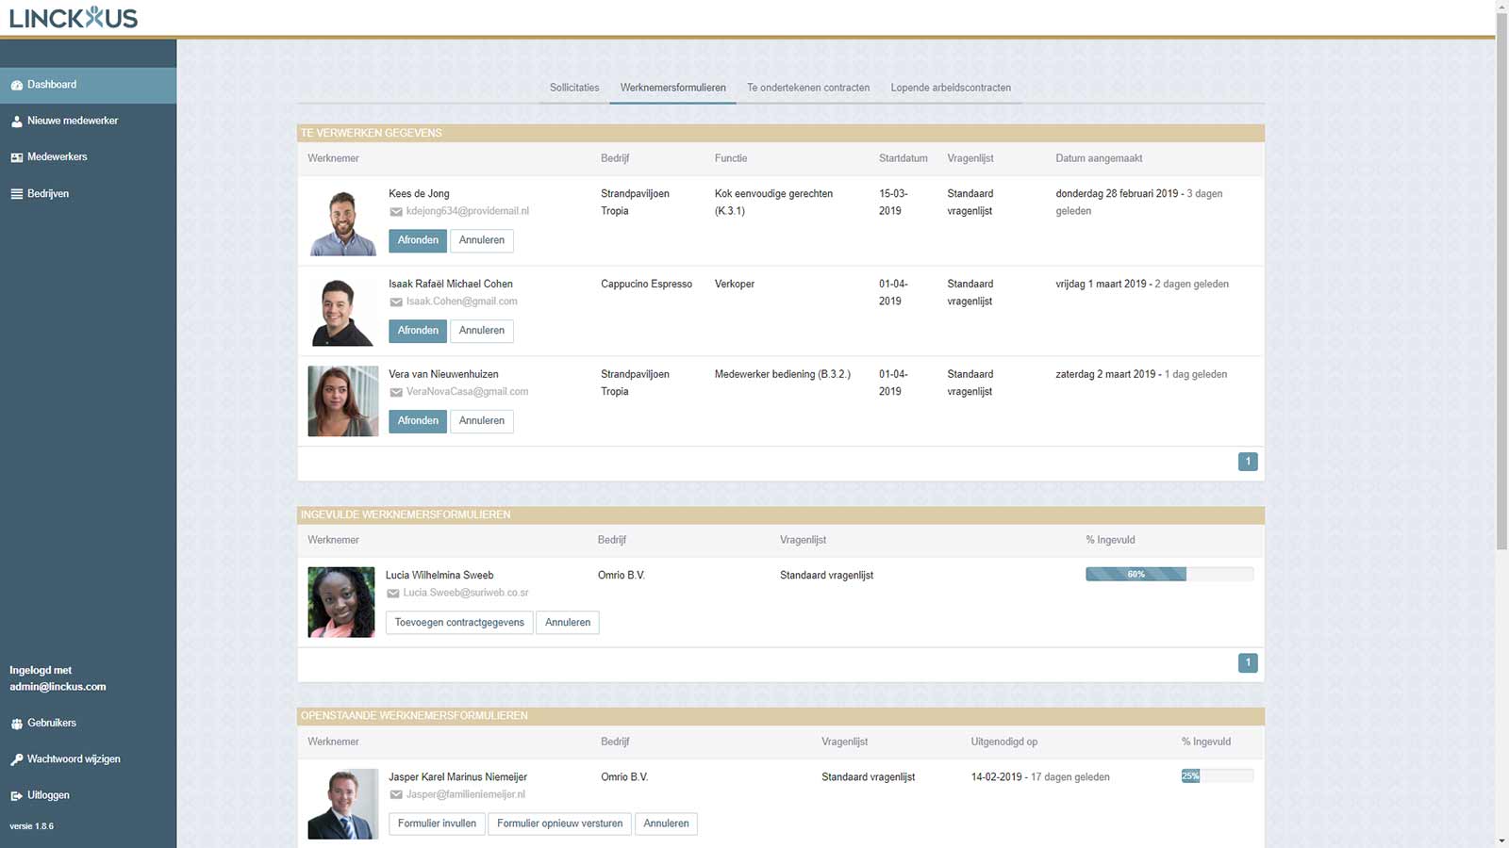Open the Lopende arbeidscontracten tab
Image resolution: width=1509 pixels, height=848 pixels.
coord(951,88)
